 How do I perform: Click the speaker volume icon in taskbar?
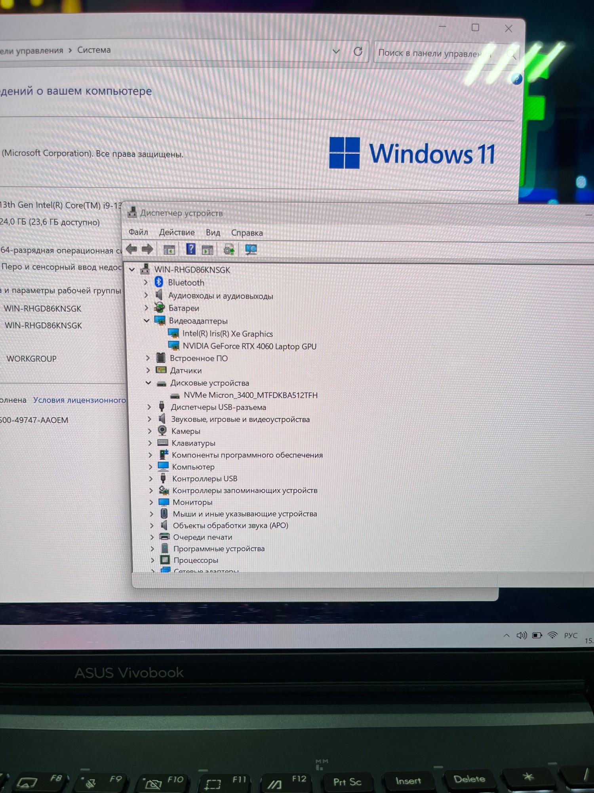[521, 636]
